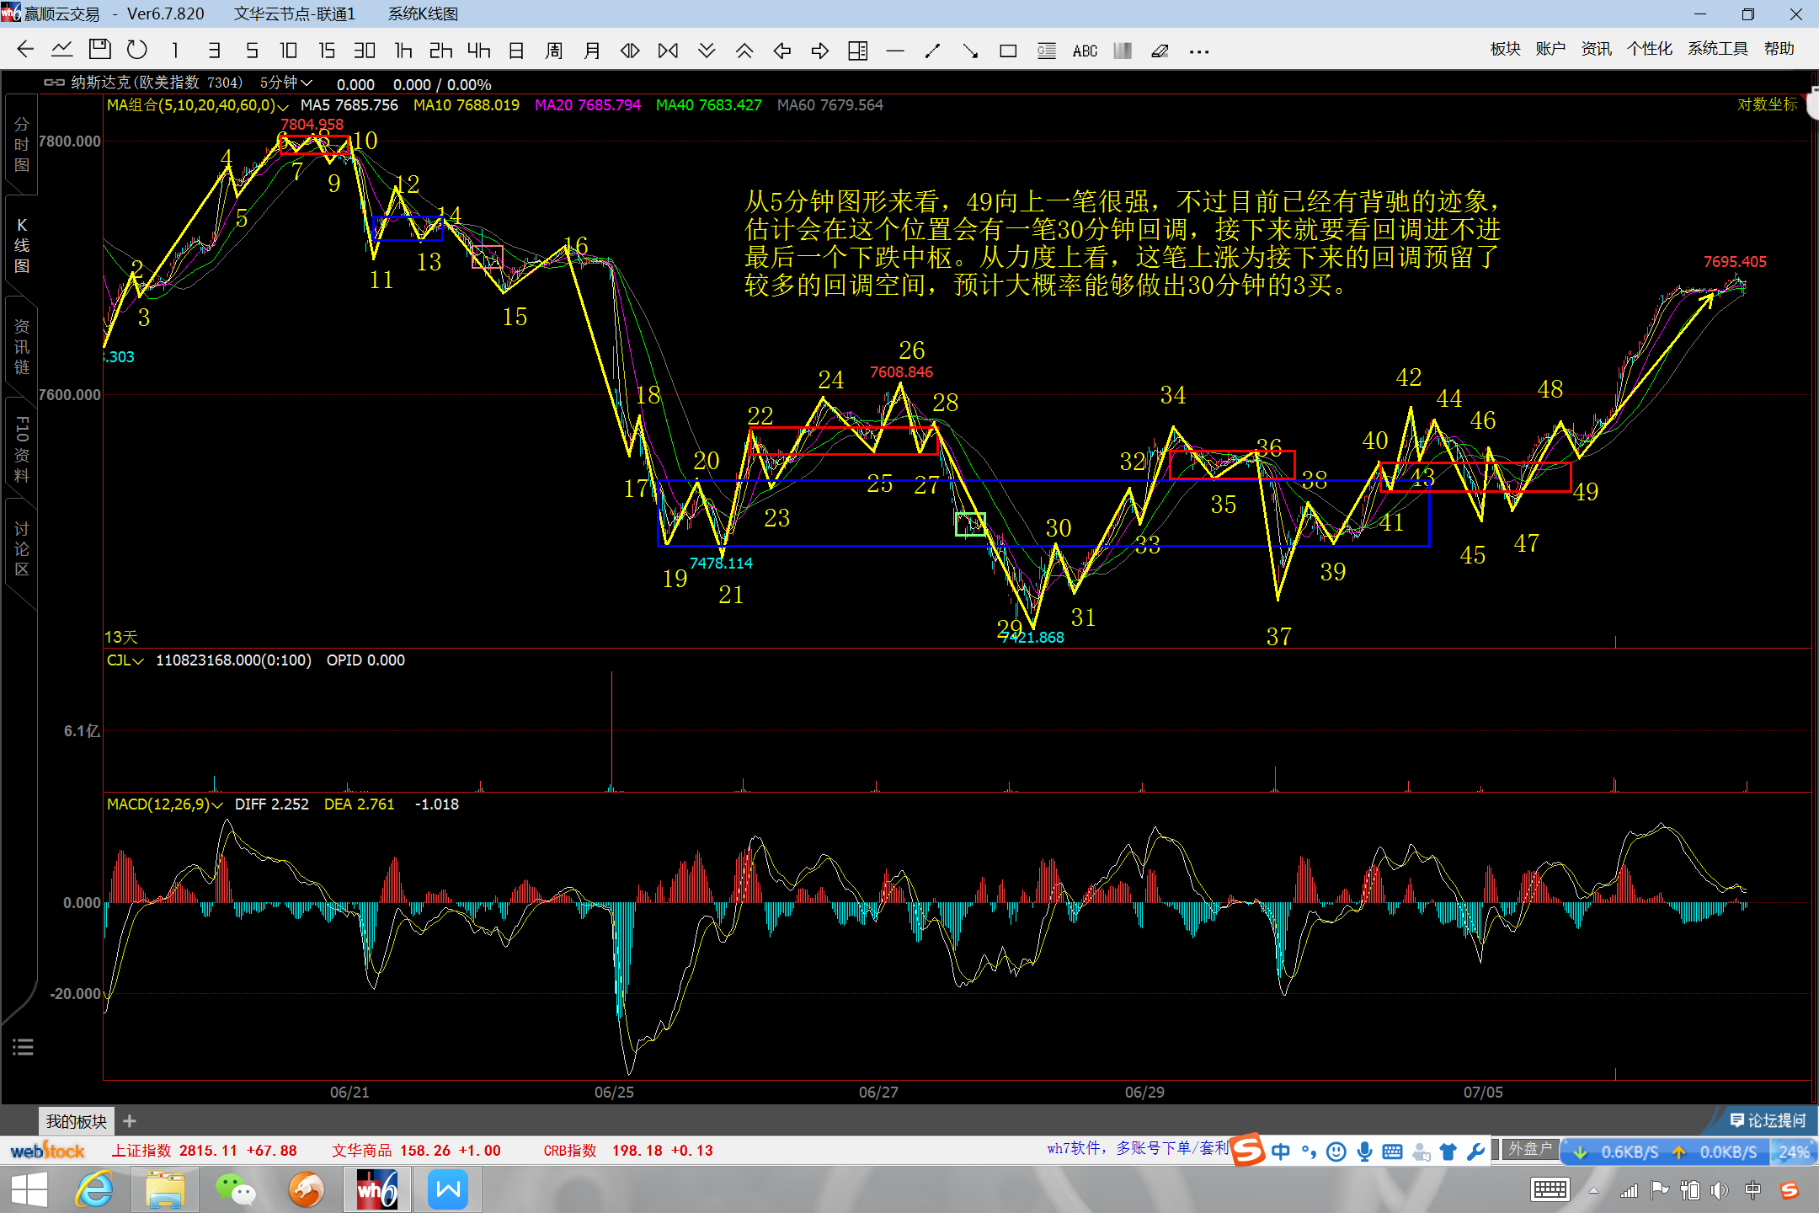Click the double chevron up icon
The image size is (1819, 1213).
(744, 51)
